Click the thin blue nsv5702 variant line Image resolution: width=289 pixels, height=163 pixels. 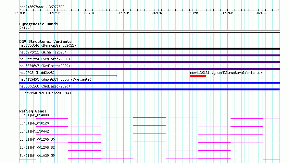coord(68,76)
